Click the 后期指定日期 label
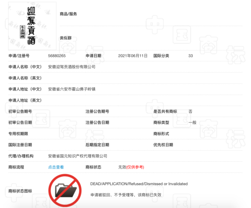Screen dimensions: 251x208 point(97,145)
